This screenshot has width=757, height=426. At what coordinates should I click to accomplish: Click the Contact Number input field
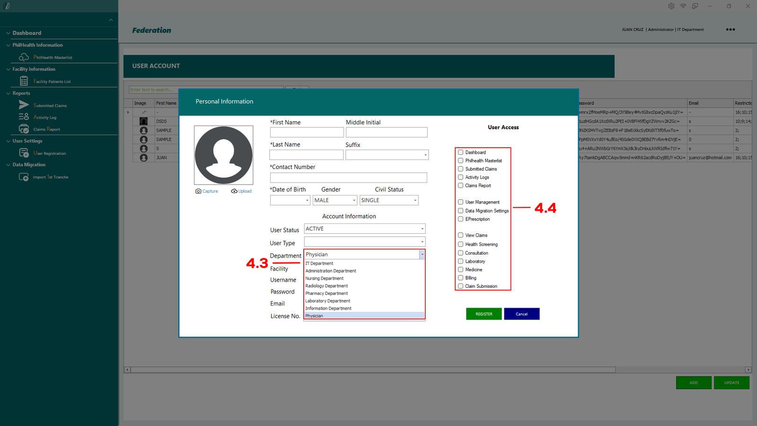click(348, 177)
